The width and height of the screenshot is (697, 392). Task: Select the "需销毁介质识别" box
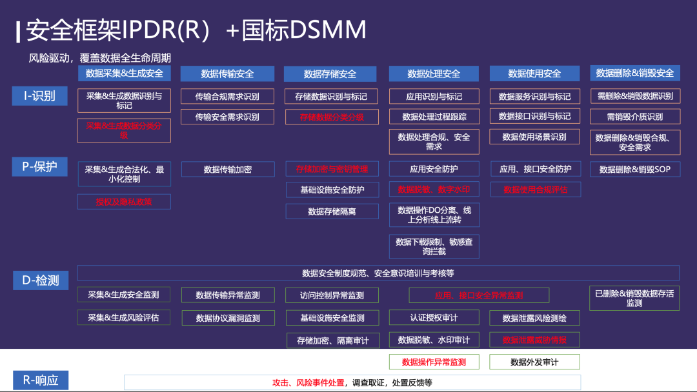coord(635,117)
